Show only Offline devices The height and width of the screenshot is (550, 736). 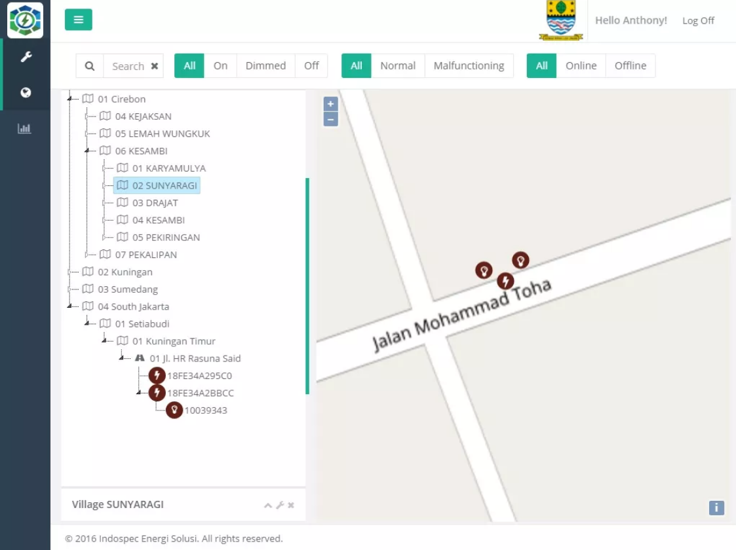click(x=630, y=65)
